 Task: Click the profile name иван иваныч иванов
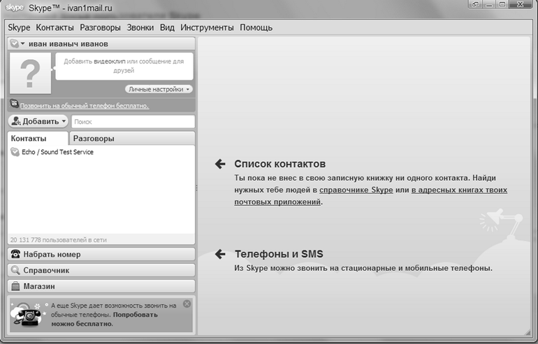point(68,44)
